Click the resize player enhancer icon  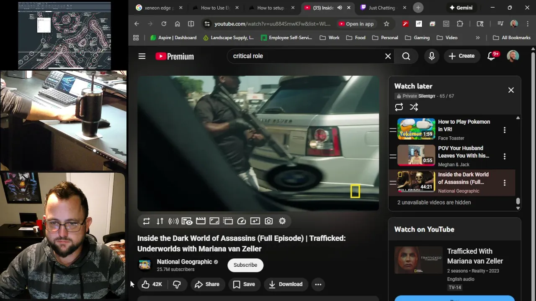[214, 221]
